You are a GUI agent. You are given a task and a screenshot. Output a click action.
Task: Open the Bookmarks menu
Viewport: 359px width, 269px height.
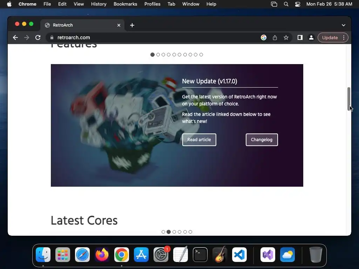click(x=126, y=4)
